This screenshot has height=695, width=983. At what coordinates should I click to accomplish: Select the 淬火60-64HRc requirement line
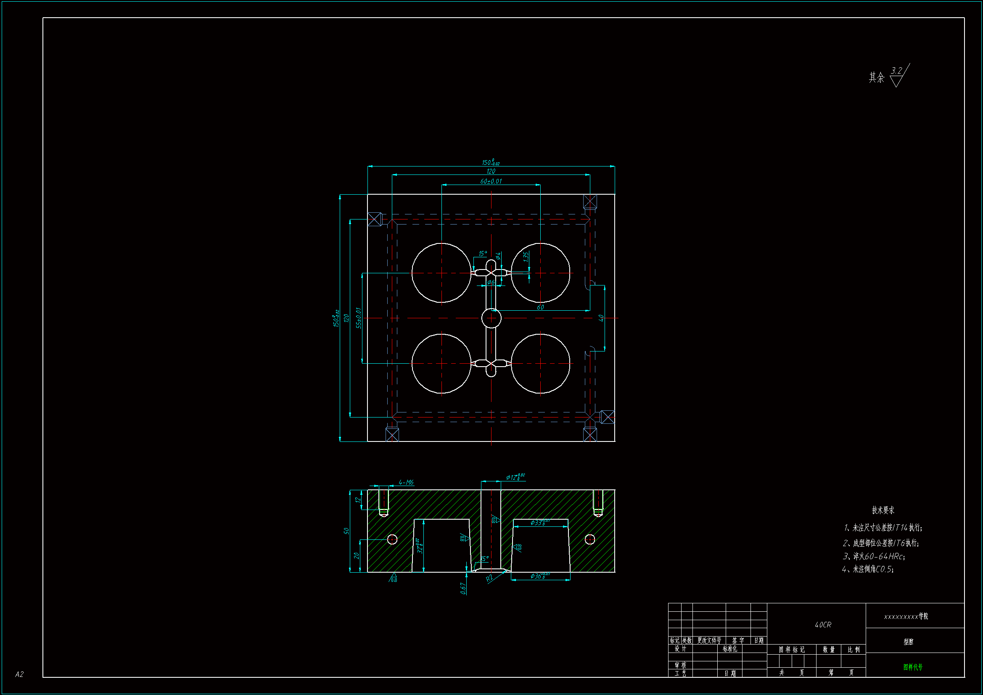point(873,557)
